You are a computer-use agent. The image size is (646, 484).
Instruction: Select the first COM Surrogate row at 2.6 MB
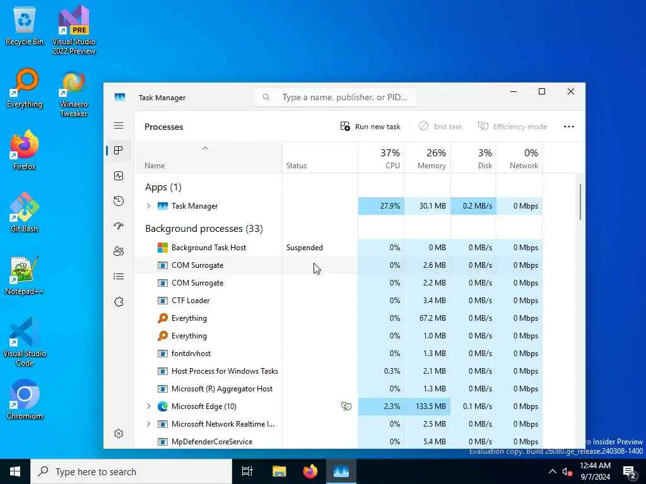click(339, 265)
